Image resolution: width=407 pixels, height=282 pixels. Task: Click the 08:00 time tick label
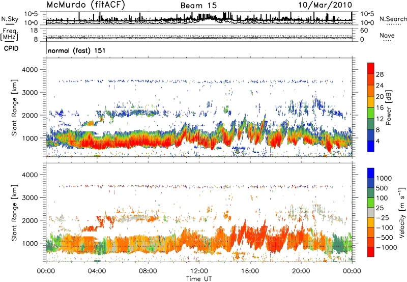click(x=148, y=271)
